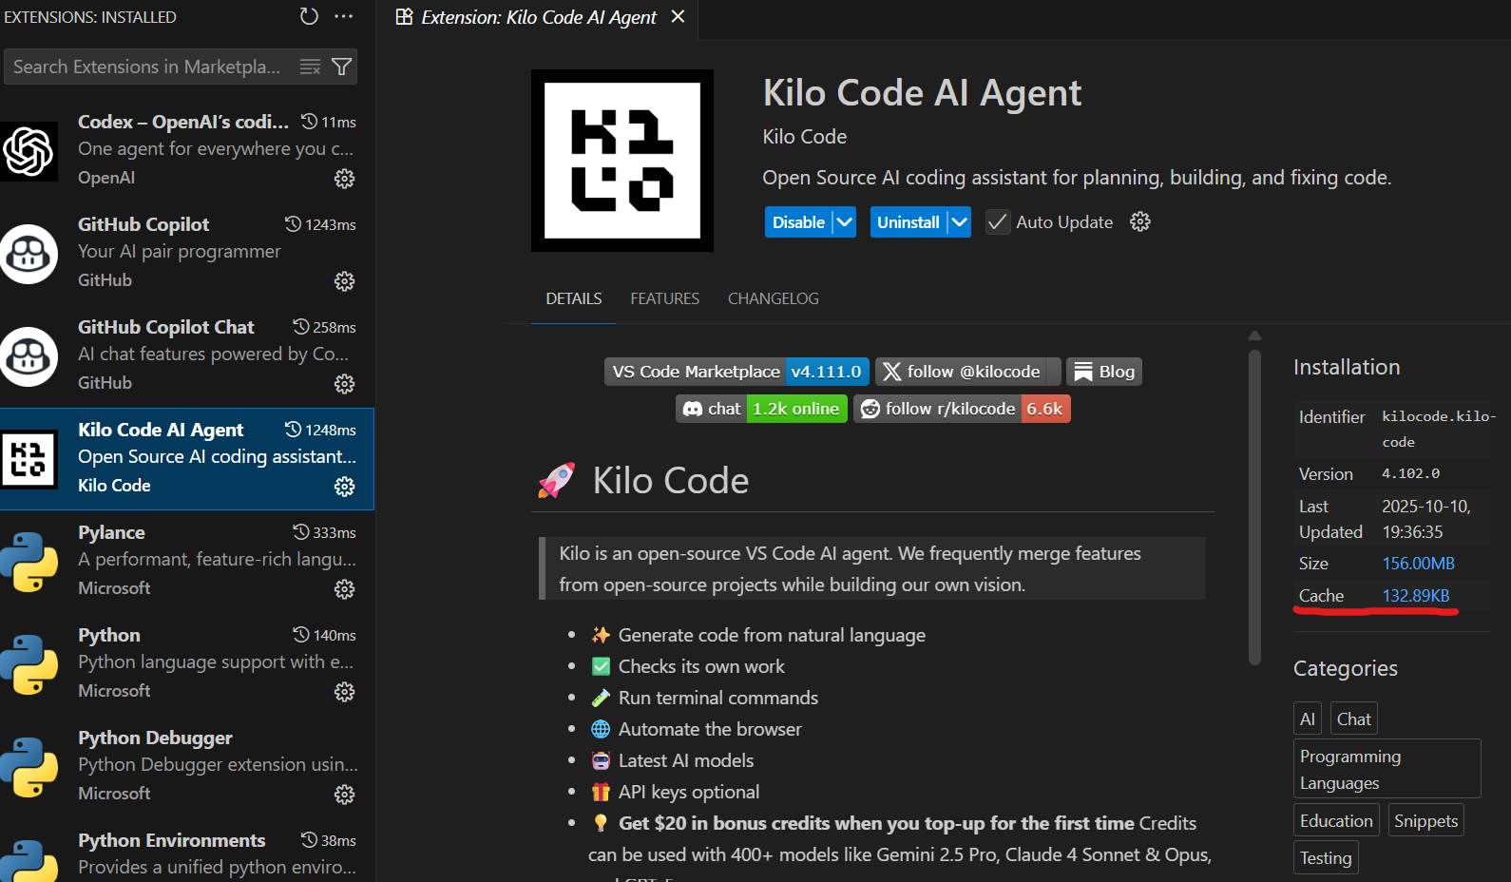The image size is (1511, 882).
Task: Select the GitHub Copilot Chat extension icon
Action: 29,356
